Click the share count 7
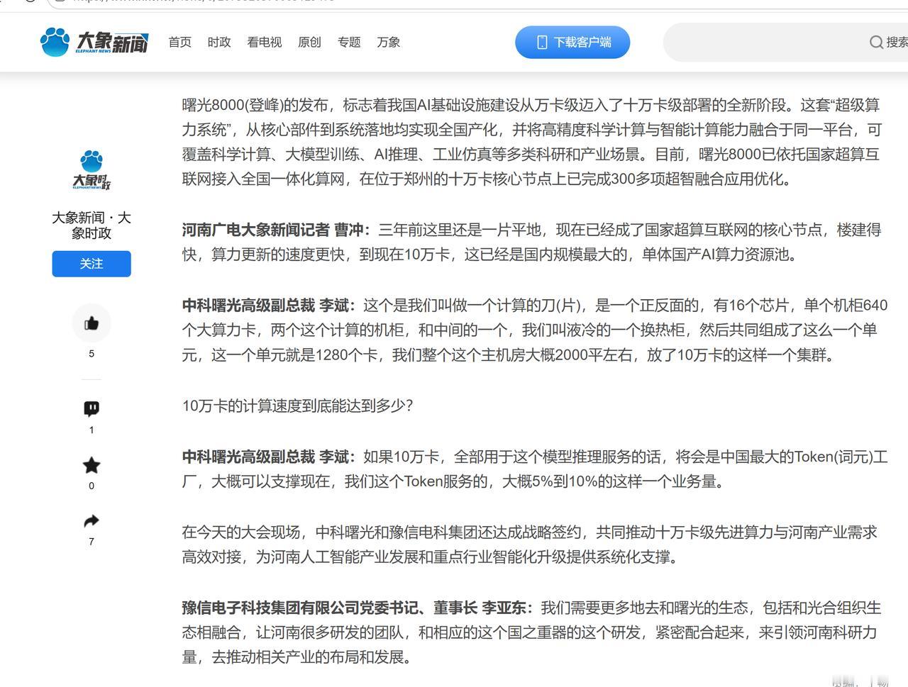 click(92, 542)
